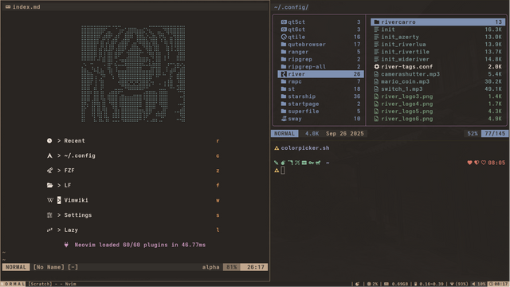The image size is (510, 287).
Task: Click the horse icon in shell prompt
Action: [318, 163]
